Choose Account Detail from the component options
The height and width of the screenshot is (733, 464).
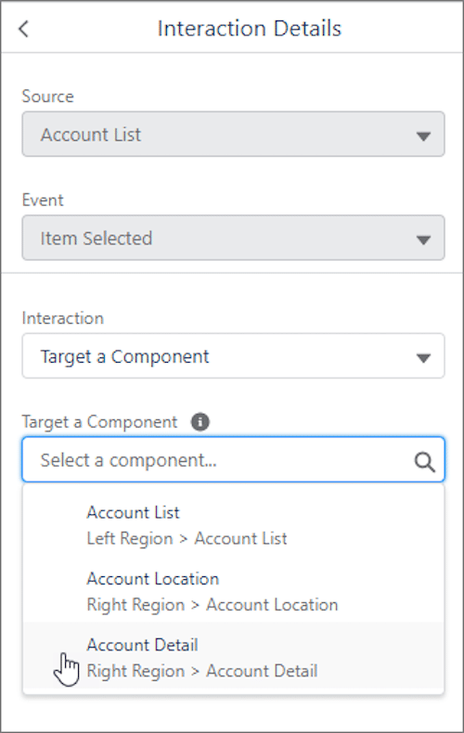tap(234, 658)
